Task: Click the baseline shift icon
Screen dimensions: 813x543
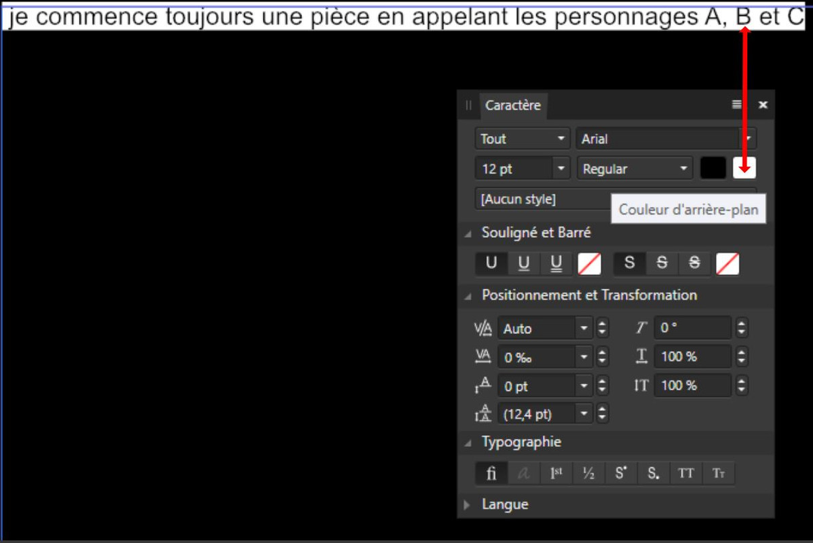Action: click(x=483, y=386)
